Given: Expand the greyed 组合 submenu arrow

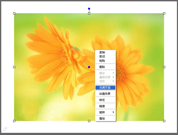Looking at the screenshot, I should click(113, 73).
